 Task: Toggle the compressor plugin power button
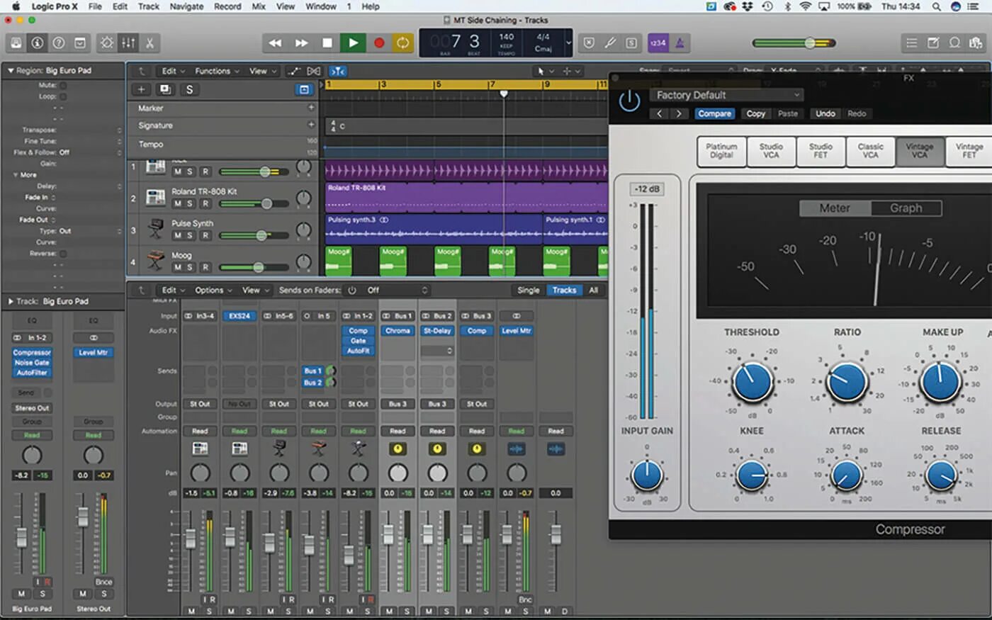[x=629, y=101]
